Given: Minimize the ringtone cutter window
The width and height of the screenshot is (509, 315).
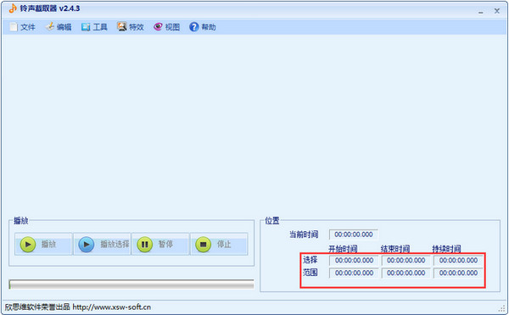Looking at the screenshot, I should 480,11.
